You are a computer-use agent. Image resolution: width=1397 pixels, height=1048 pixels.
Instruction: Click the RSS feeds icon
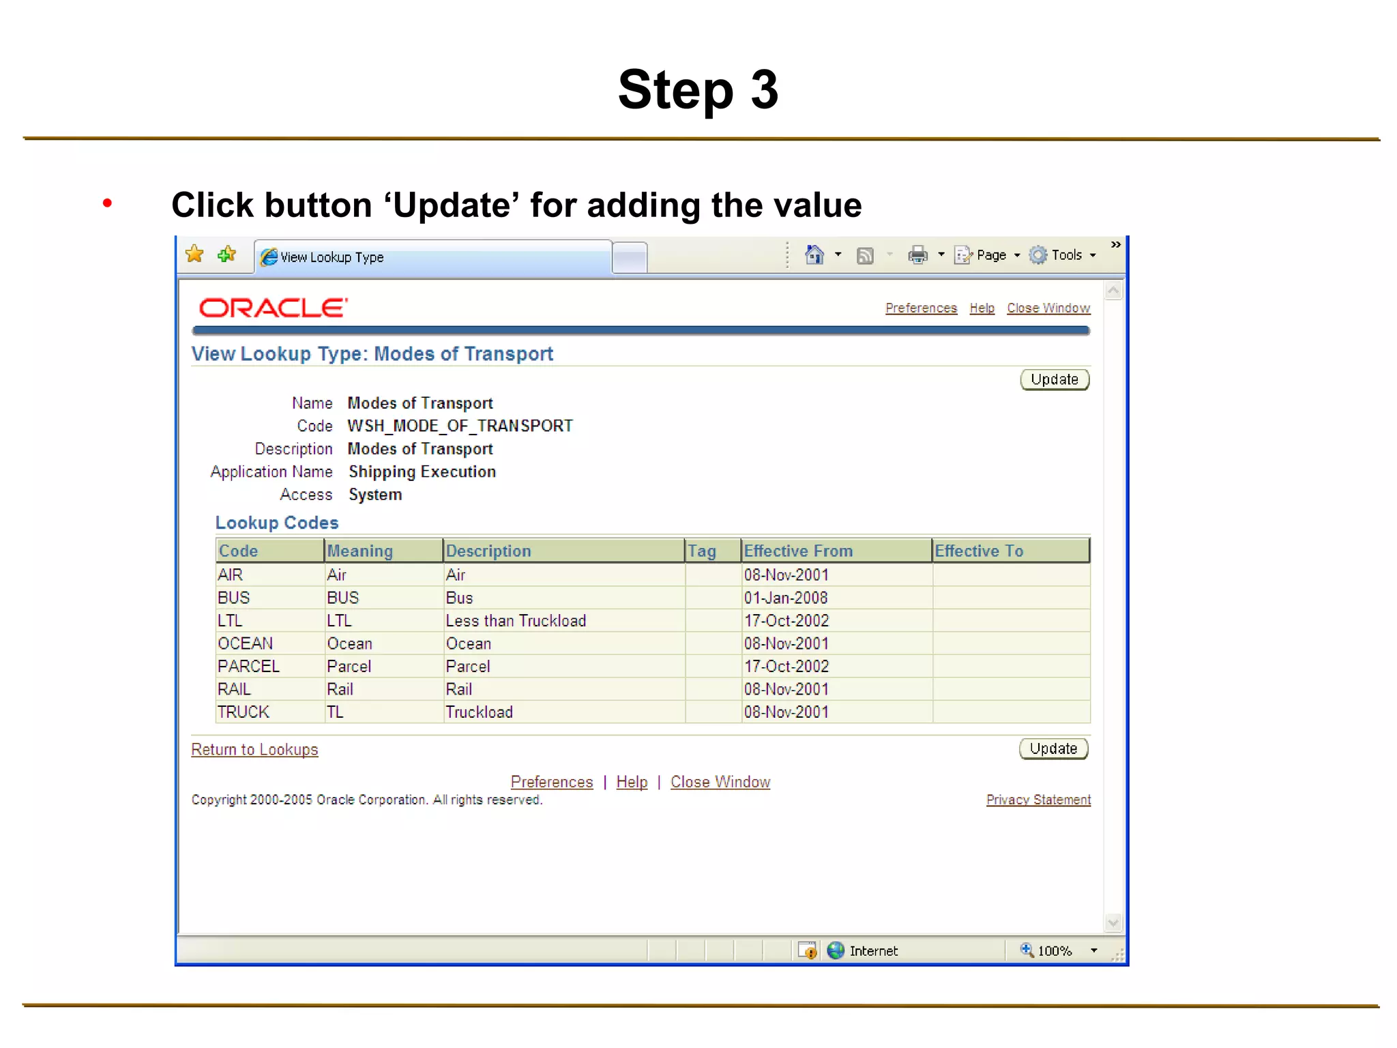pyautogui.click(x=865, y=256)
